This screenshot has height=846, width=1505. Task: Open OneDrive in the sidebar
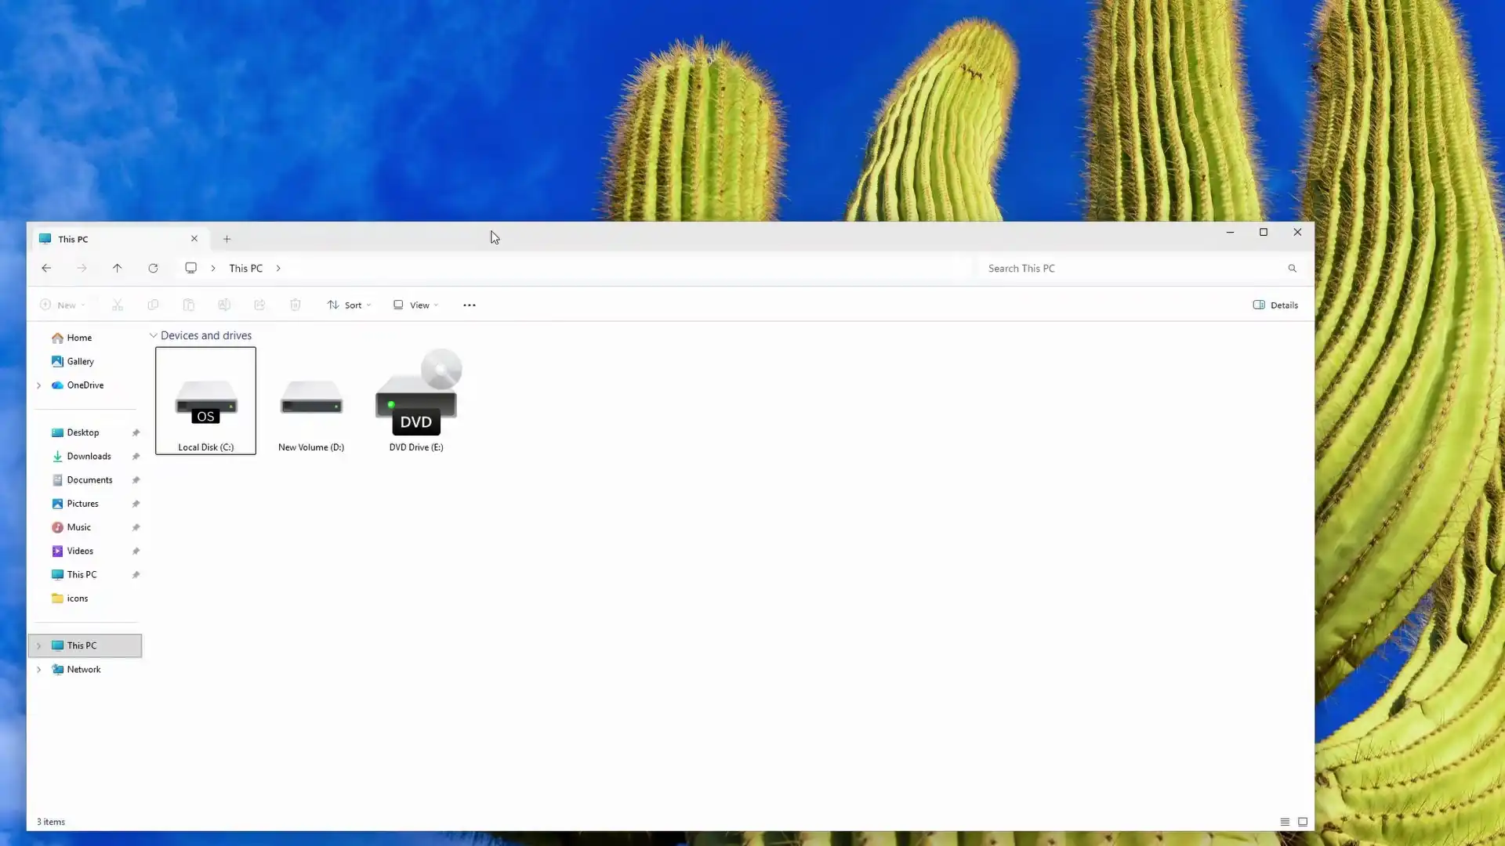pyautogui.click(x=86, y=385)
